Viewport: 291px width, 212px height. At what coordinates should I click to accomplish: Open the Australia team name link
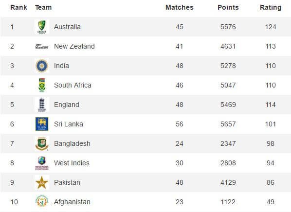(67, 27)
